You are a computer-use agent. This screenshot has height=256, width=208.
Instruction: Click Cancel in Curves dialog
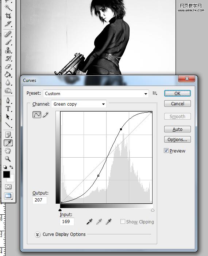coord(177,103)
